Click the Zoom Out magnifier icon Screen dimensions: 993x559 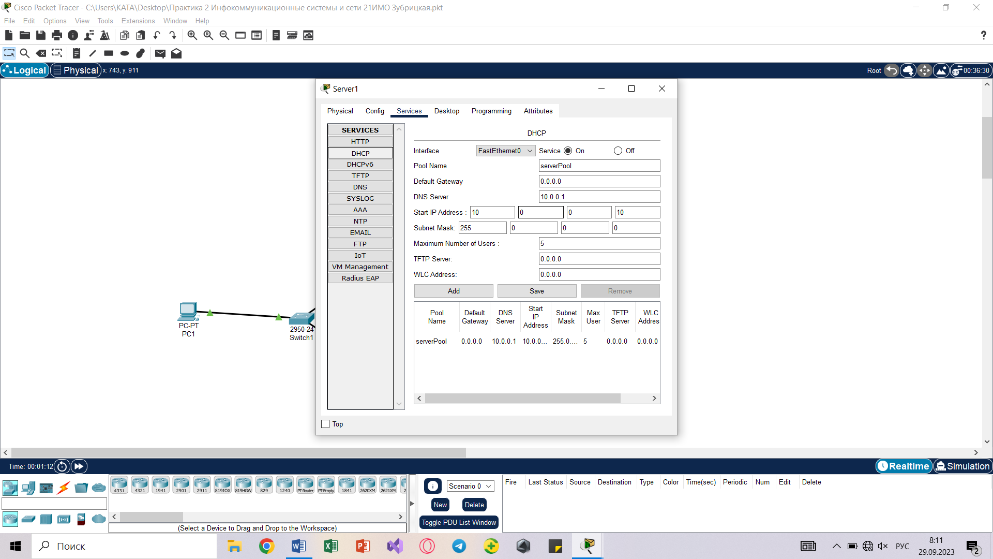tap(224, 35)
